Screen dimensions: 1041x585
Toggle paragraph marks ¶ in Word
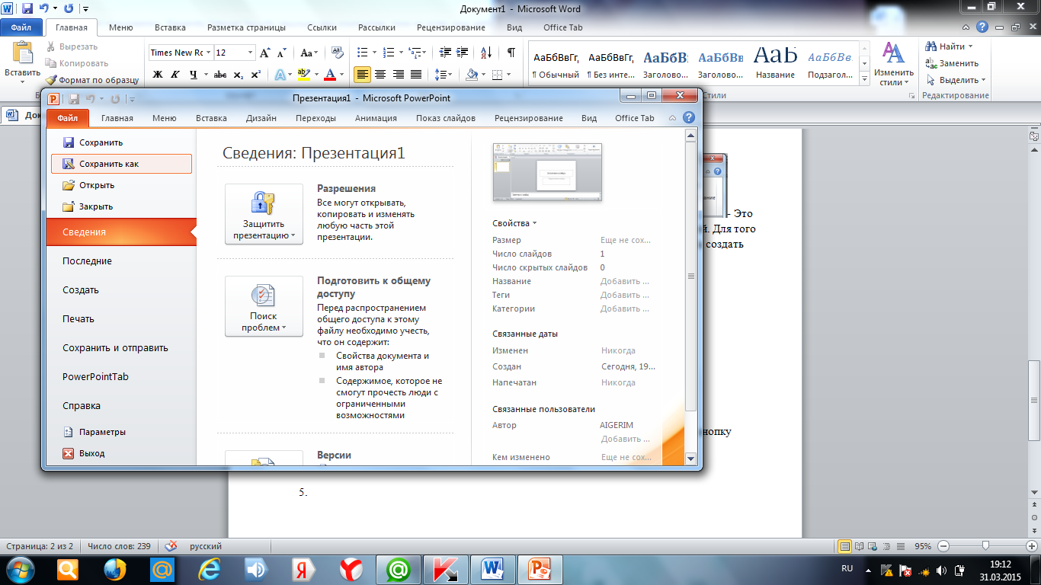click(x=511, y=53)
